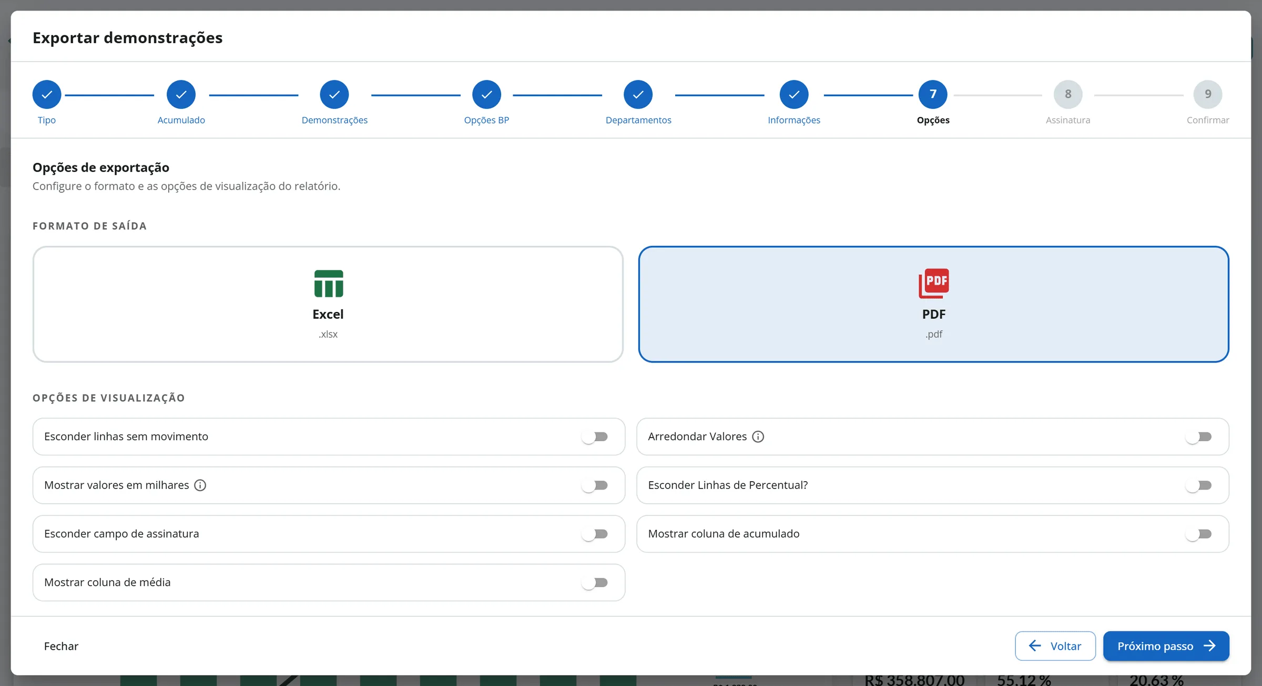
Task: Enable Arredondar Valores switch
Action: tap(1198, 436)
